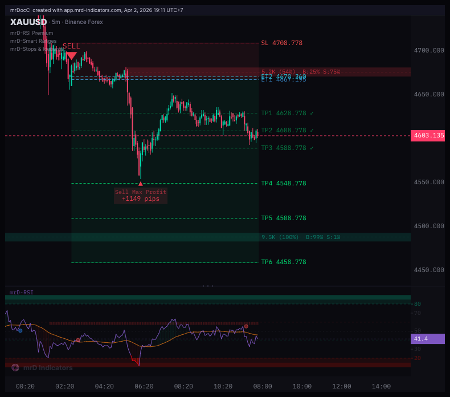Click the ET2 4670.360 entry label
Viewport: 450px width, 397px height.
point(284,76)
